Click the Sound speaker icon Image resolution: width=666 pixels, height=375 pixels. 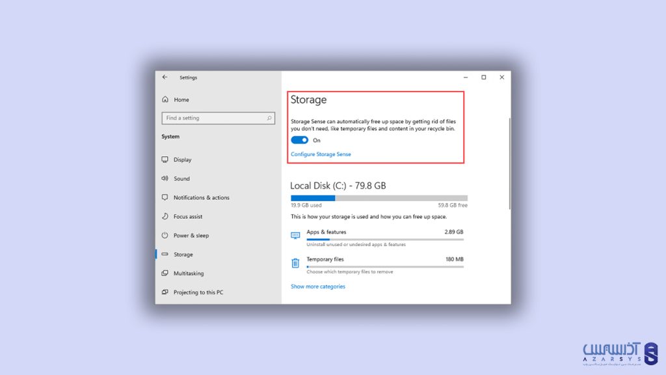click(165, 178)
